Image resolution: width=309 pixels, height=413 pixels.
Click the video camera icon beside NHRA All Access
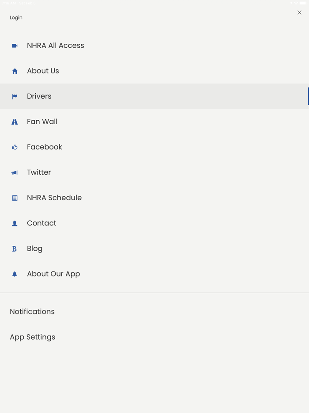pos(15,46)
